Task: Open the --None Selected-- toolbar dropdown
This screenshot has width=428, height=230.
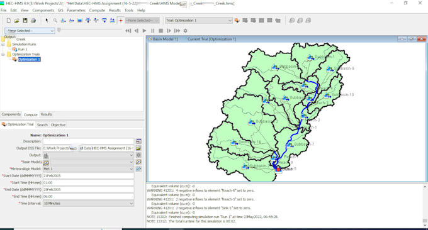Action: click(142, 21)
